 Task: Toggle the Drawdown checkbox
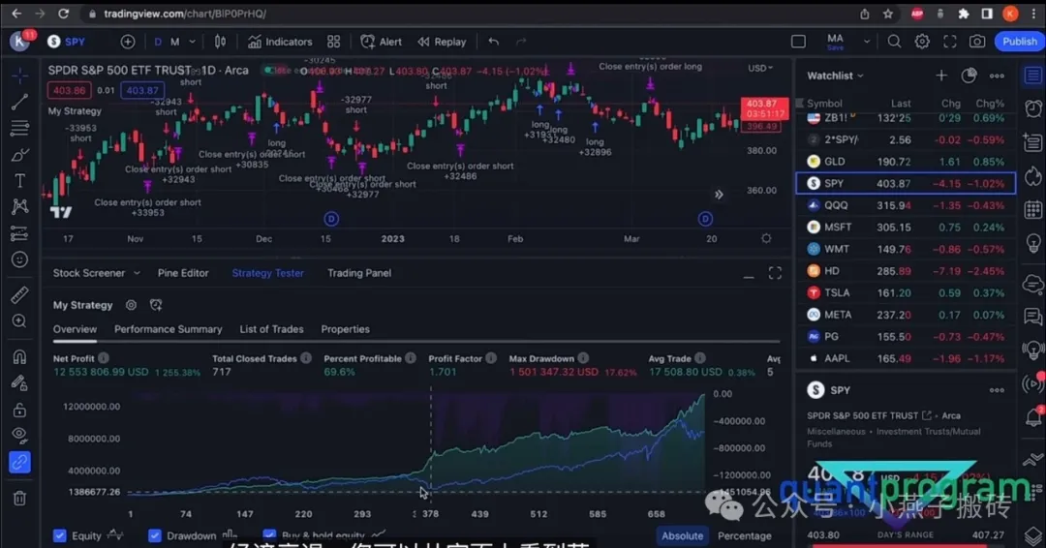click(155, 535)
